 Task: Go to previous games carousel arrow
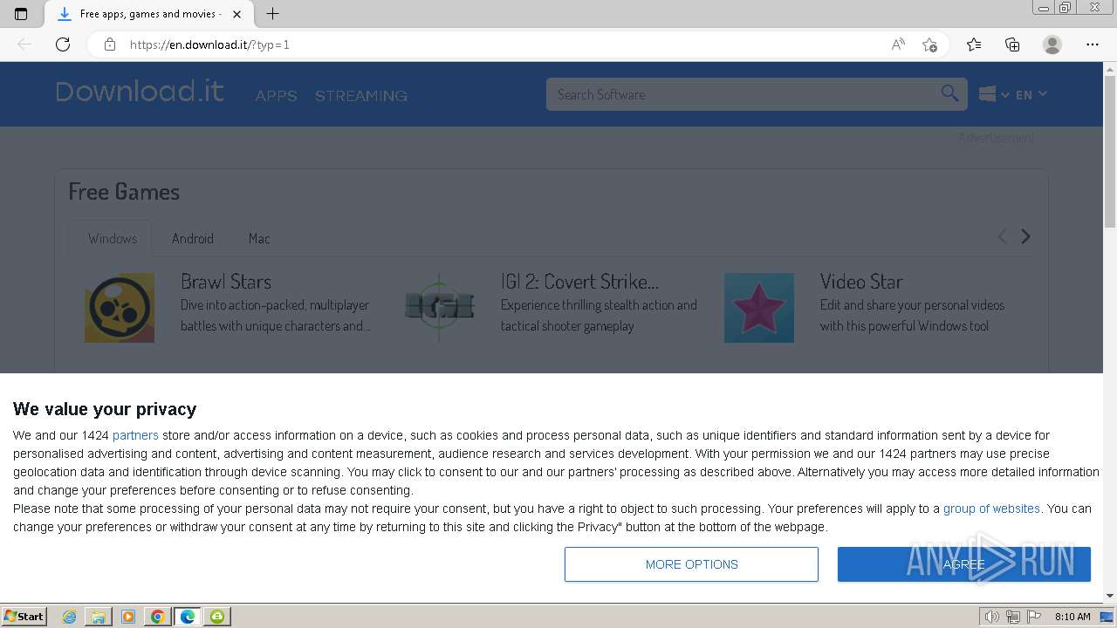click(1002, 236)
